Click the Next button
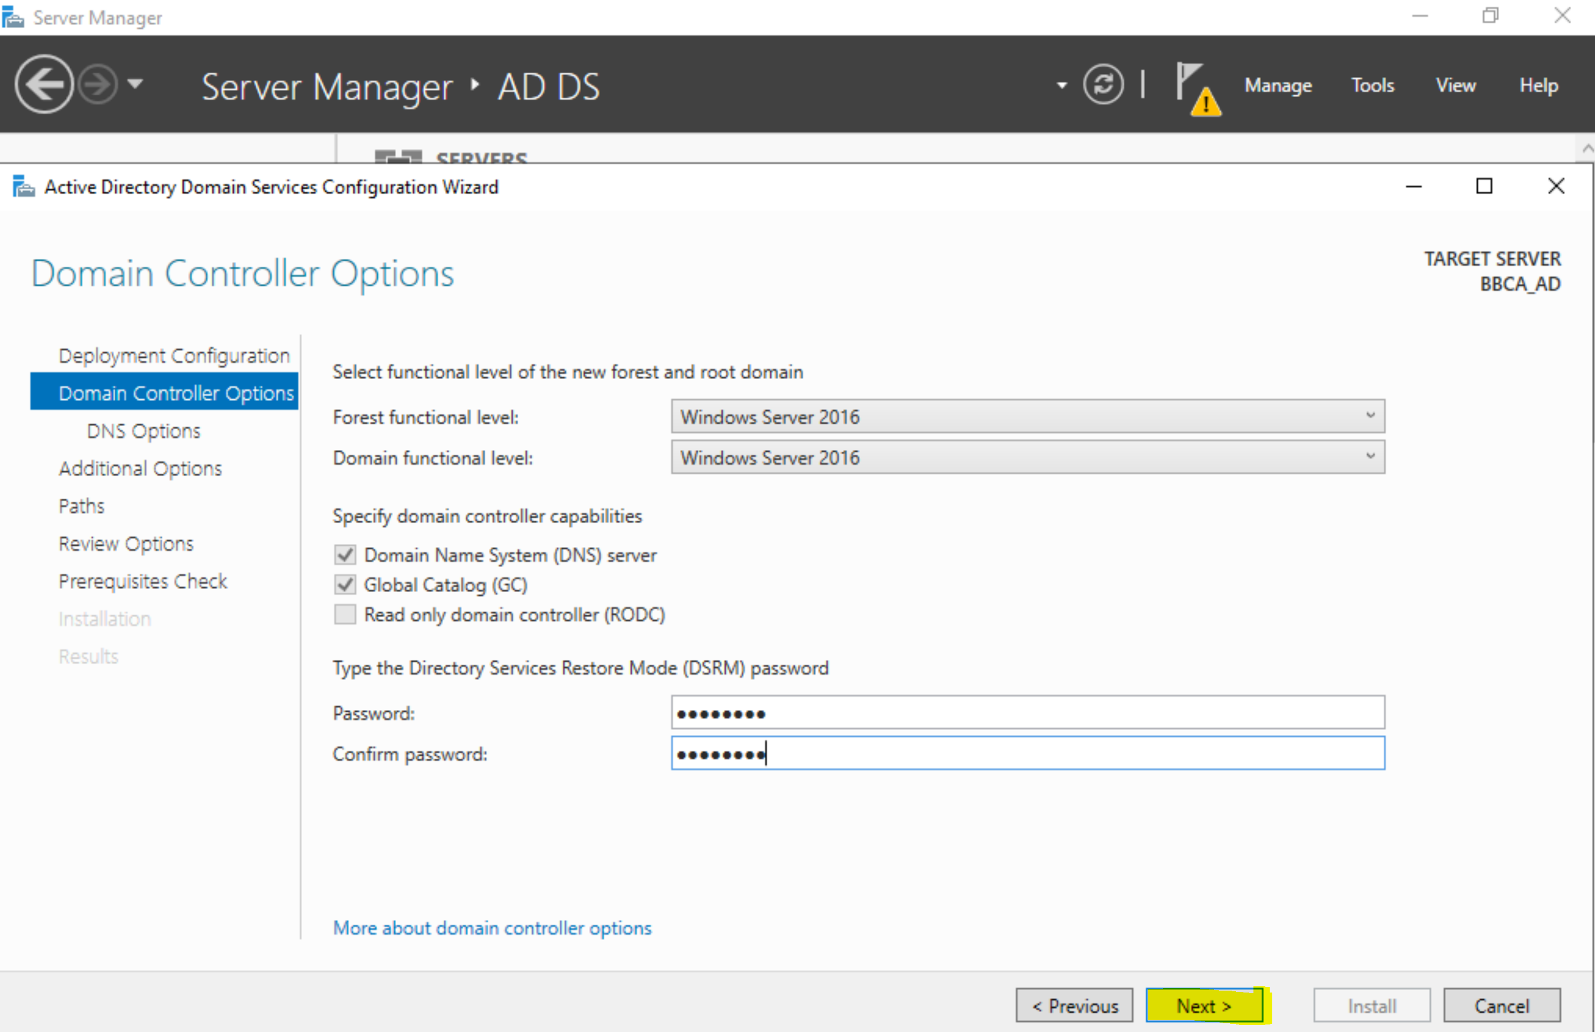Viewport: 1595px width, 1032px height. tap(1205, 1006)
